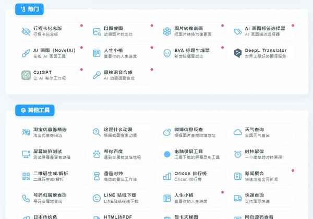Open the 原神语音合成 microphone icon
313x219 pixels.
[x=97, y=75]
